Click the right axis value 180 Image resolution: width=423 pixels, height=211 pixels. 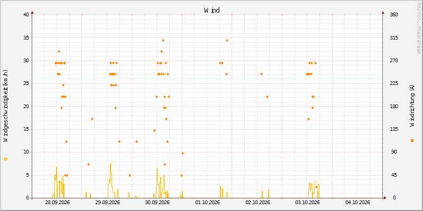click(394, 107)
